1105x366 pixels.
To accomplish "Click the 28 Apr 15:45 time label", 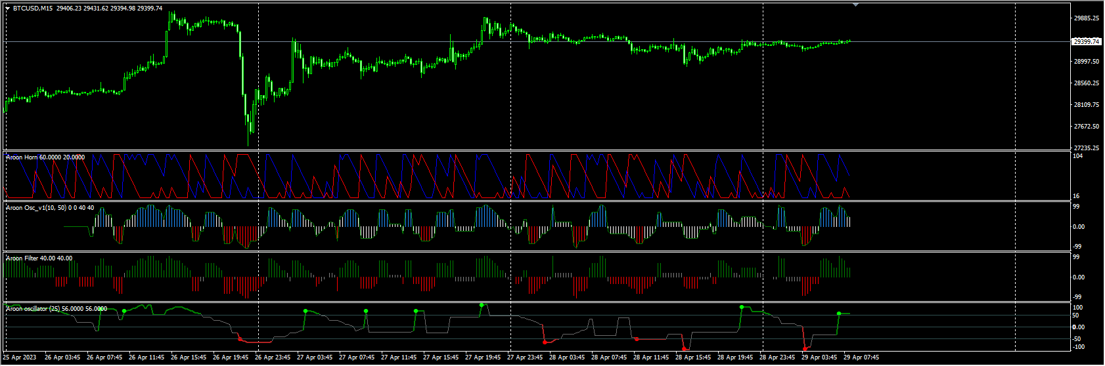I will pos(693,357).
